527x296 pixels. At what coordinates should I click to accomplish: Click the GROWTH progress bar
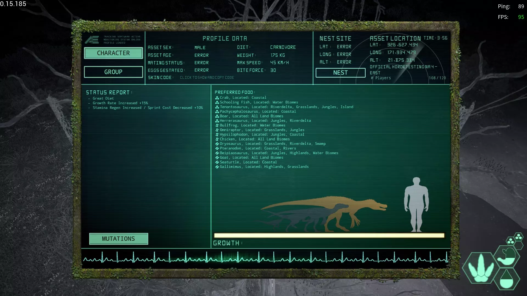pos(329,235)
